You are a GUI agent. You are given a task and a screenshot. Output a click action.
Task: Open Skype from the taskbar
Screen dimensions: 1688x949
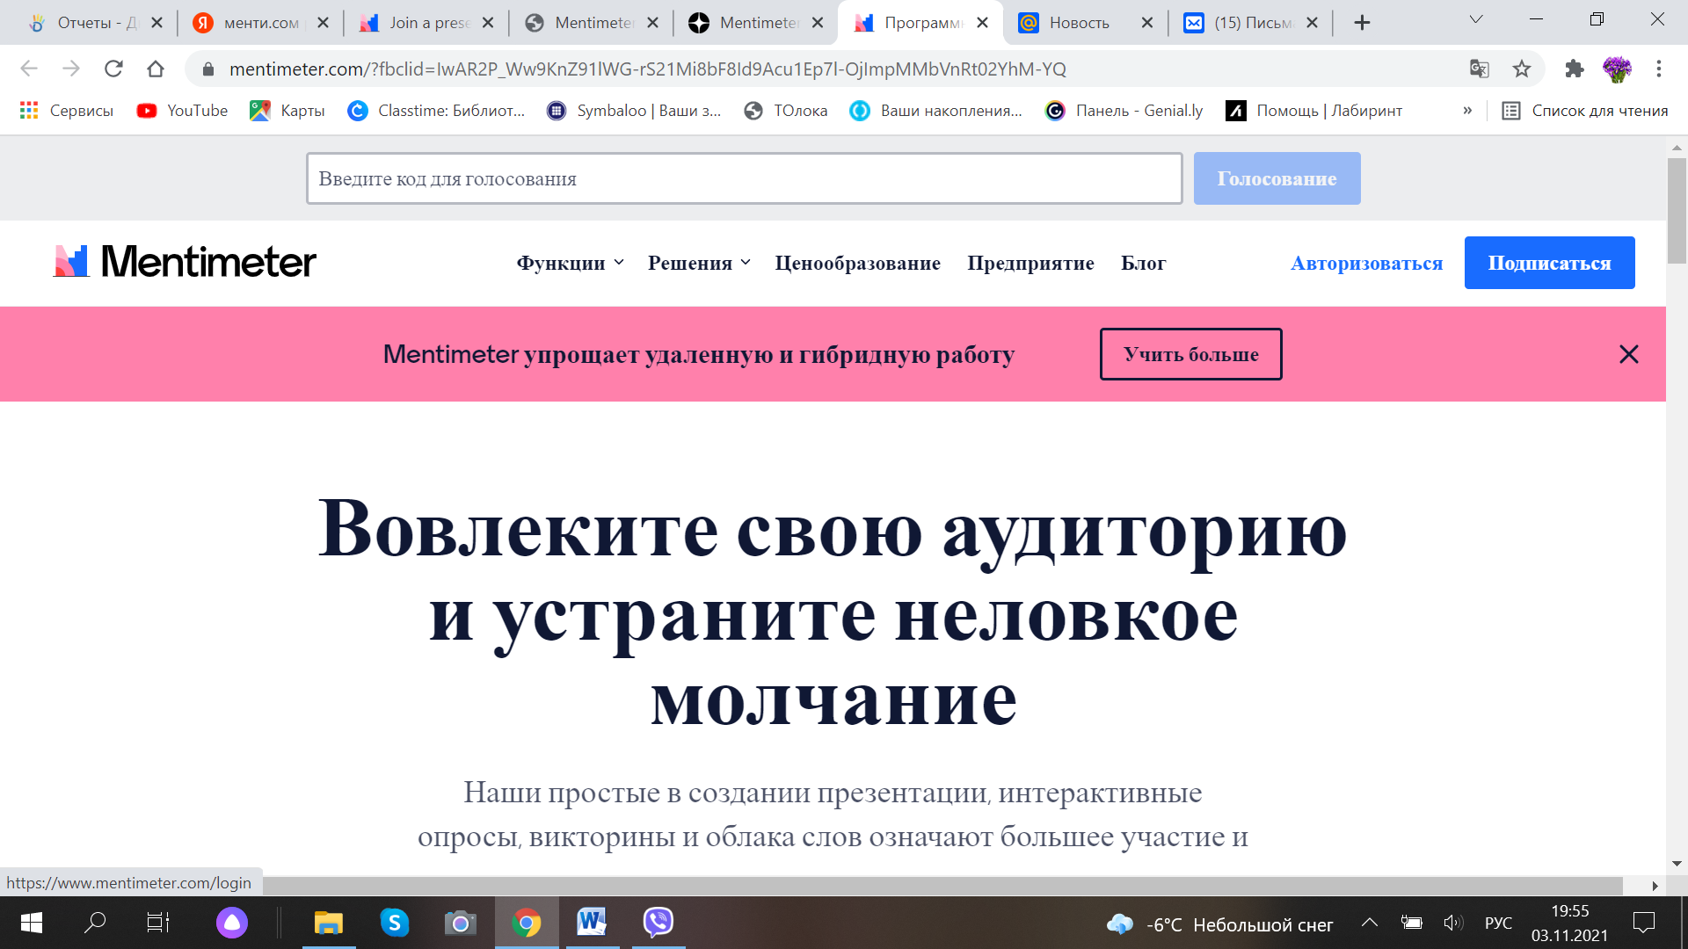(395, 923)
